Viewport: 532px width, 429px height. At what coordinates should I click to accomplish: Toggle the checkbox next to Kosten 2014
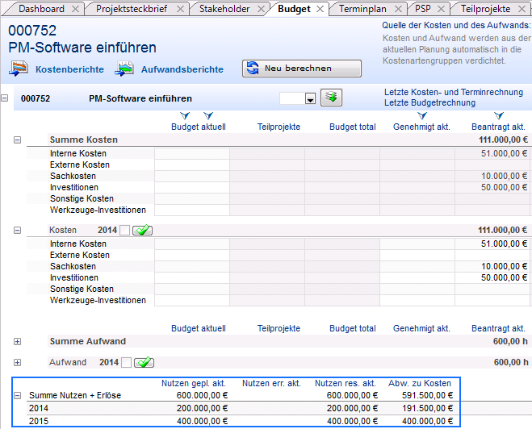click(x=125, y=231)
